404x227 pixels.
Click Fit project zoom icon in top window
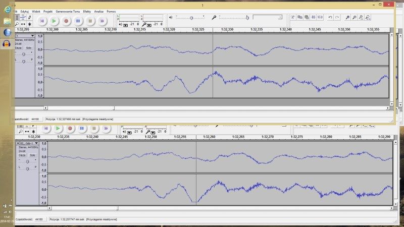click(368, 17)
